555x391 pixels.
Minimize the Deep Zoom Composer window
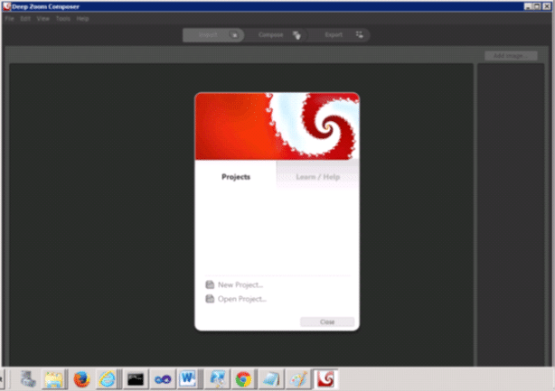528,6
